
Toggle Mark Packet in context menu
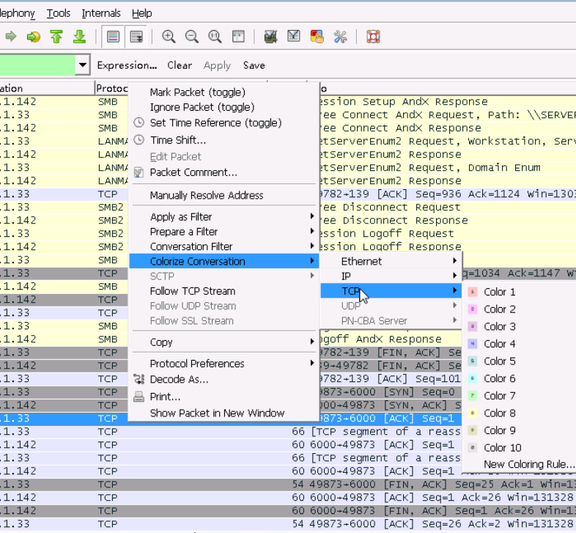coord(197,92)
